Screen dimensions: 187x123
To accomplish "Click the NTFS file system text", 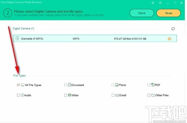I will tap(76, 39).
